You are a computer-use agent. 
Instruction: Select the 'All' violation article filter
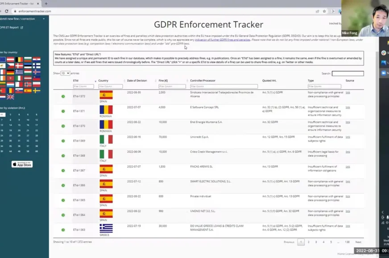(x=2, y=115)
